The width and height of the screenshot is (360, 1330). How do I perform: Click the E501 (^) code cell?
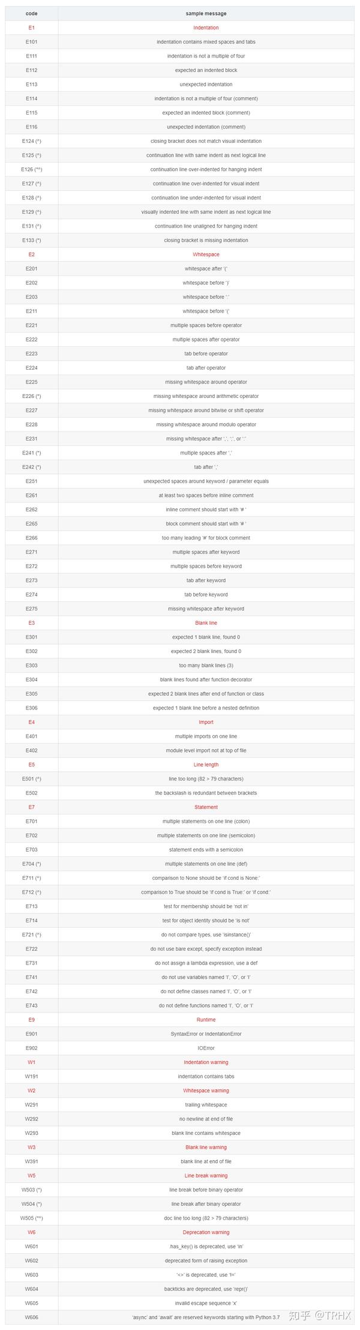(31, 779)
